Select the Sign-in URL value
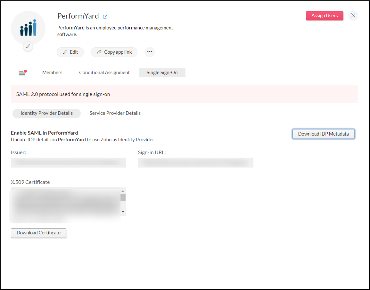Viewport: 370px width, 290px height. click(x=195, y=162)
